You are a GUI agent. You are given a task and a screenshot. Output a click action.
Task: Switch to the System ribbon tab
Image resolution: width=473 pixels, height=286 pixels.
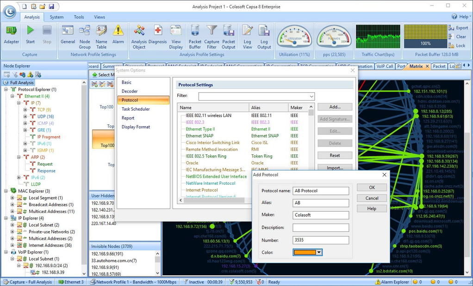pyautogui.click(x=56, y=17)
